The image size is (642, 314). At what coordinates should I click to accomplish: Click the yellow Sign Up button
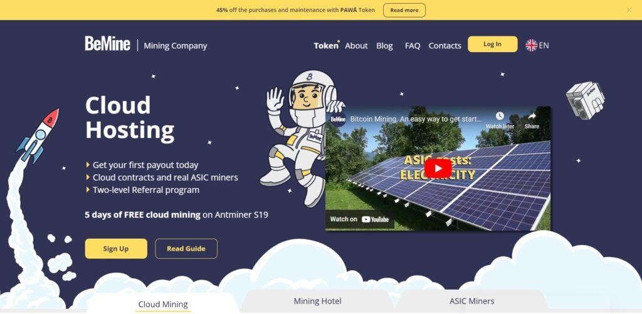pyautogui.click(x=116, y=248)
